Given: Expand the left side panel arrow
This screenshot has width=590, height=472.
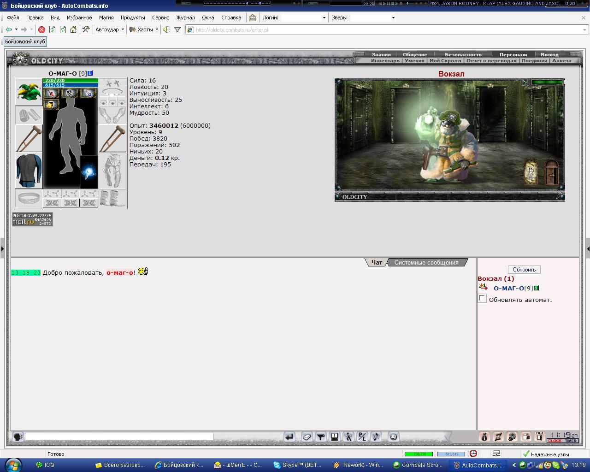Looking at the screenshot, I should click(x=2, y=249).
